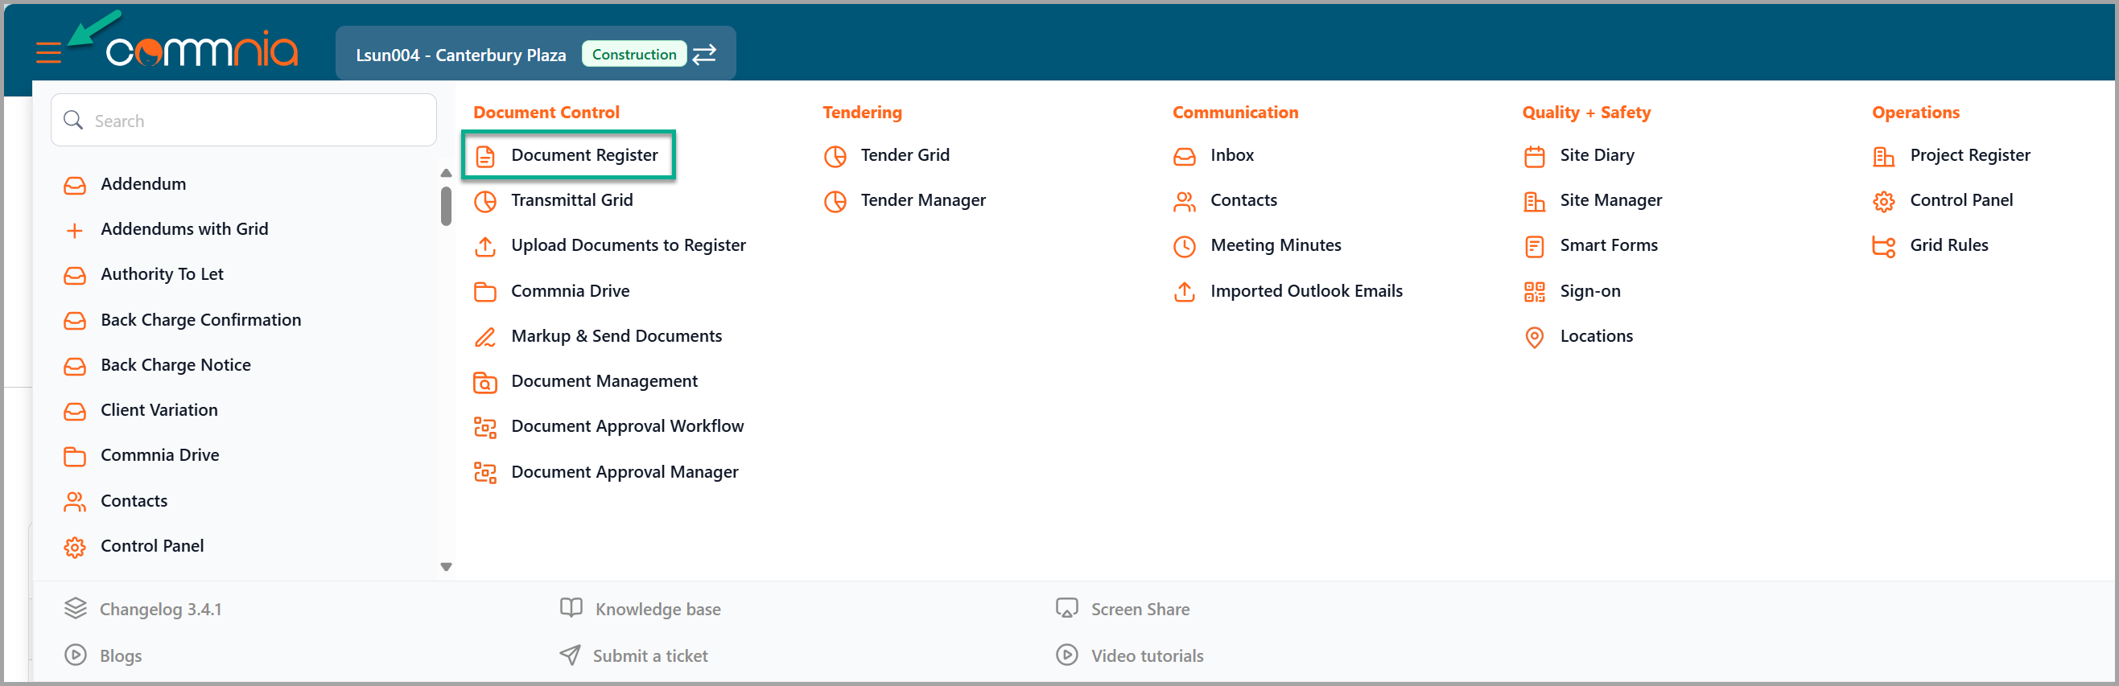
Task: Open Contacts under Communication
Action: point(1243,200)
